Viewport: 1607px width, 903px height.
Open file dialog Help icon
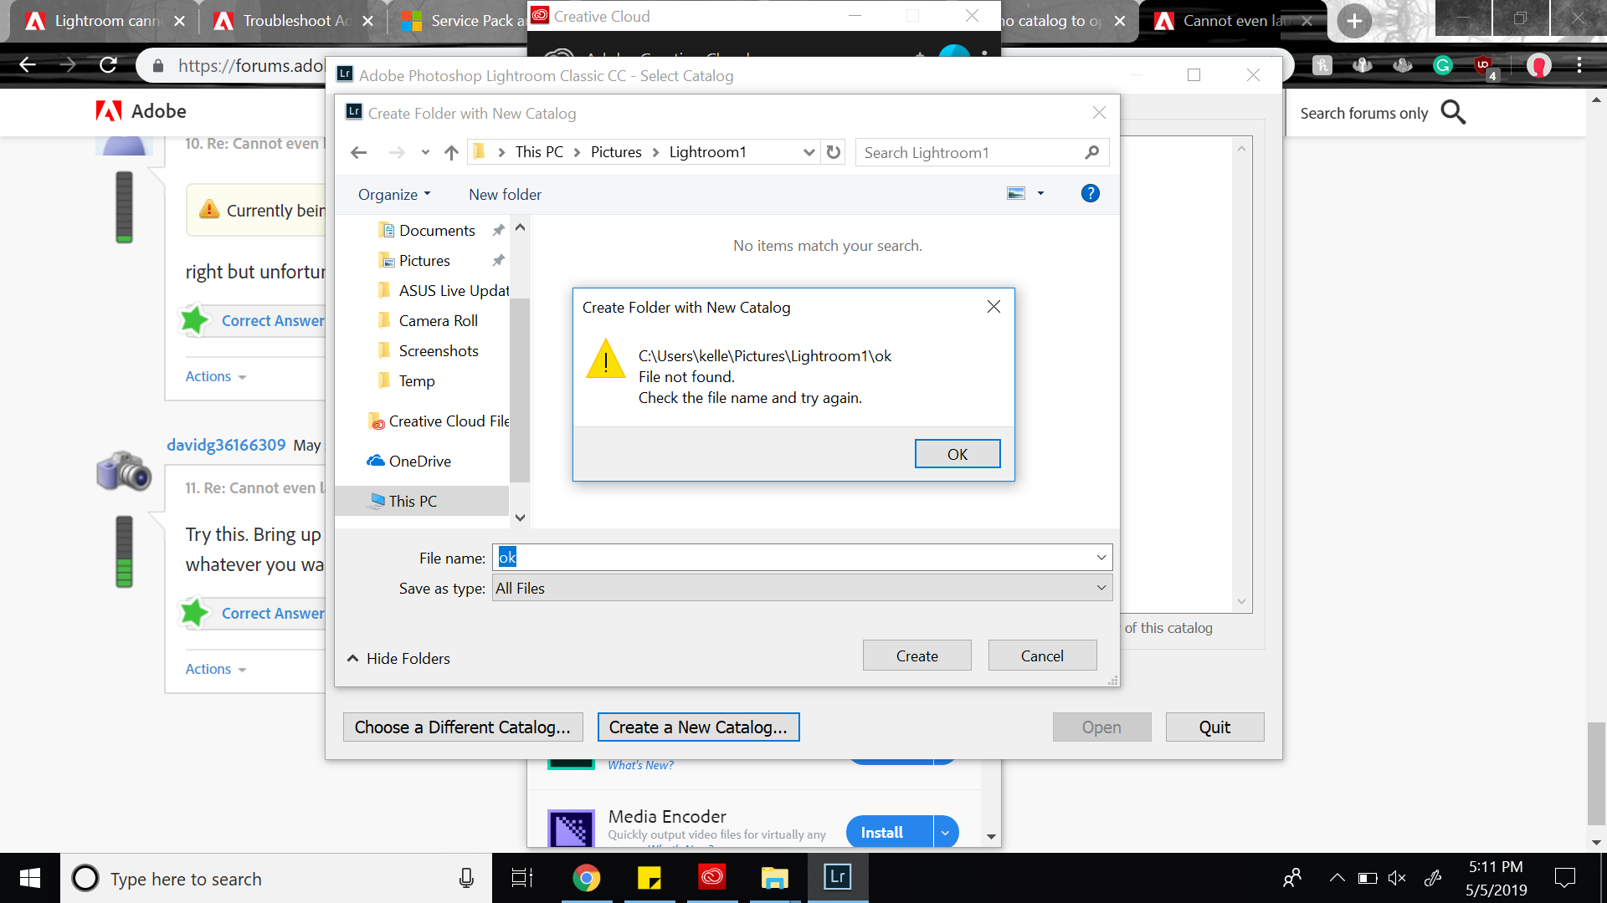pos(1090,193)
